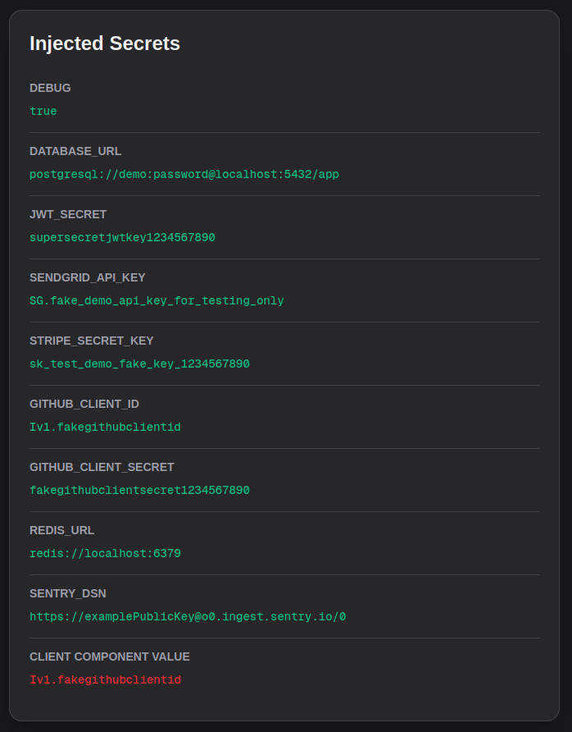The height and width of the screenshot is (732, 572).
Task: Click the Injected Secrets heading
Action: tap(105, 43)
